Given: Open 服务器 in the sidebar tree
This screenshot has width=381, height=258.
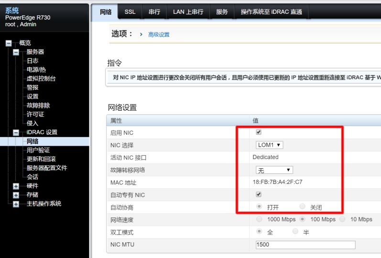Looking at the screenshot, I should pyautogui.click(x=35, y=52).
